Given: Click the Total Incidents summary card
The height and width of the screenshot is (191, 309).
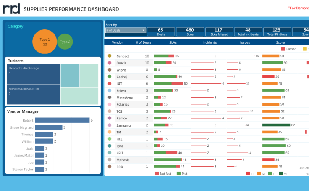Looking at the screenshot, I should pyautogui.click(x=248, y=32).
